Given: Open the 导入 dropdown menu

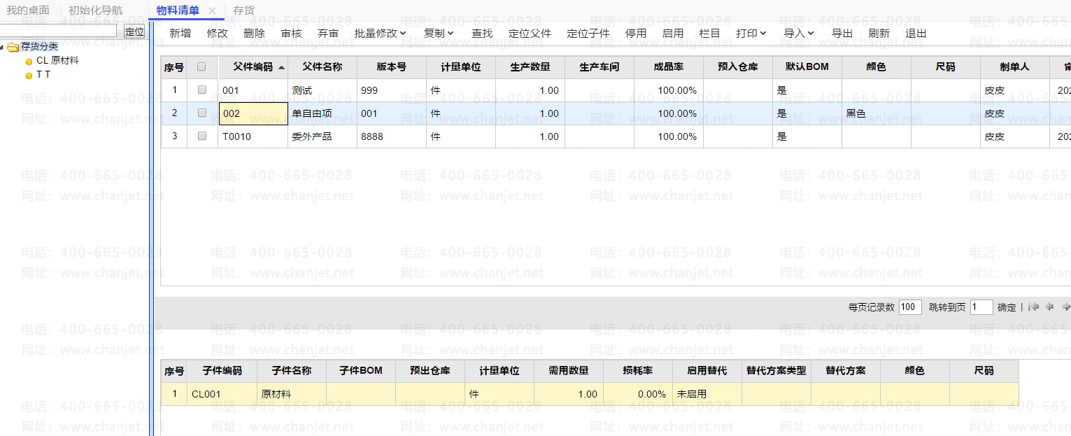Looking at the screenshot, I should 799,33.
